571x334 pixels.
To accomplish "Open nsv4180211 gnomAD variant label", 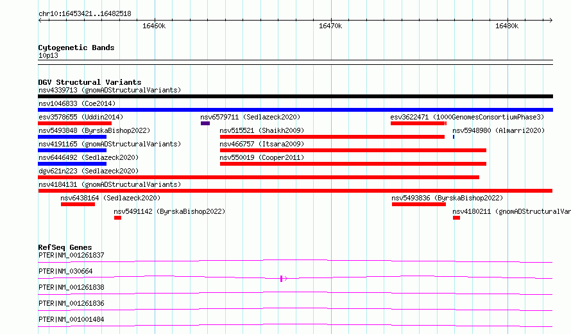I will (511, 211).
